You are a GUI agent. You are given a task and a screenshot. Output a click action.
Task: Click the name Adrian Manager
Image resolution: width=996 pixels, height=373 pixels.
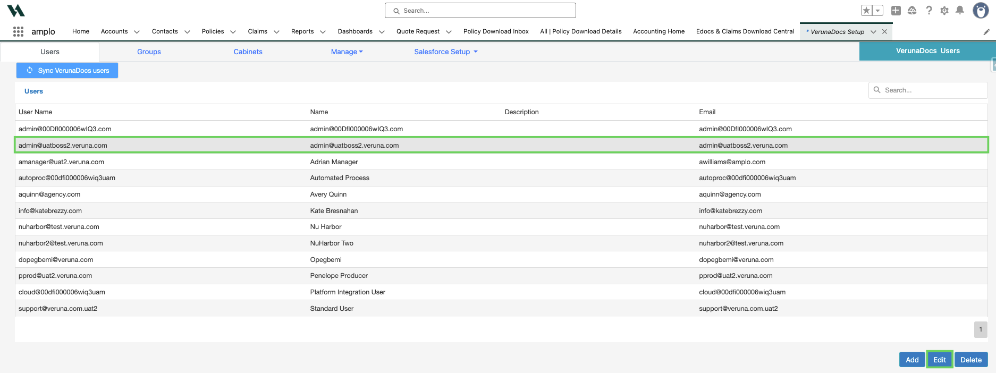pyautogui.click(x=334, y=162)
